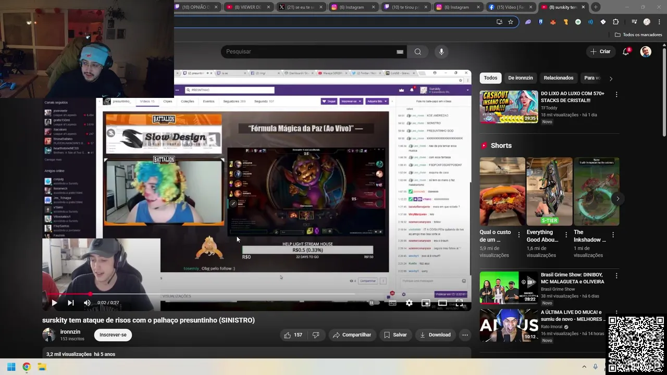The height and width of the screenshot is (375, 667).
Task: Open the Criar create menu
Action: [600, 52]
